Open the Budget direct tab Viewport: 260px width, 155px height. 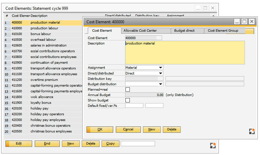pyautogui.click(x=184, y=31)
